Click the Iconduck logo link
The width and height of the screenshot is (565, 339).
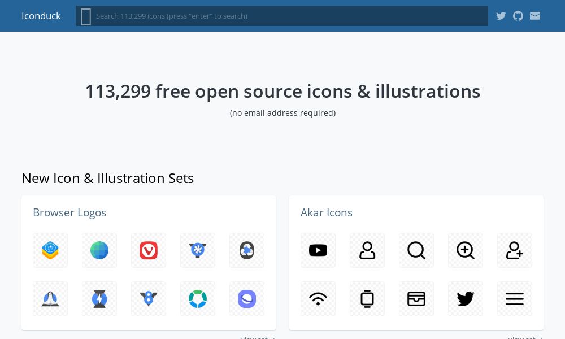[41, 16]
